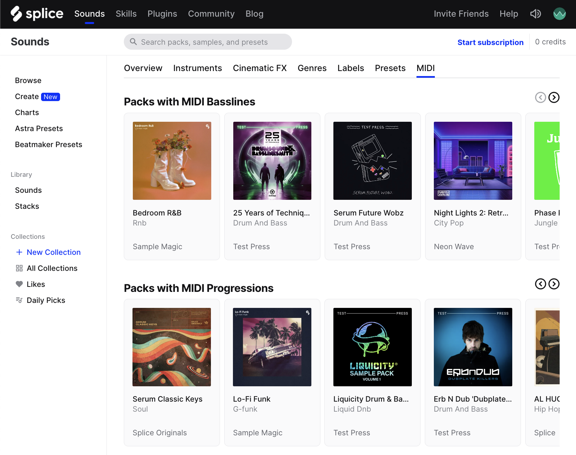Viewport: 576px width, 455px height.
Task: Click the plus icon for New Collection
Action: (x=19, y=252)
